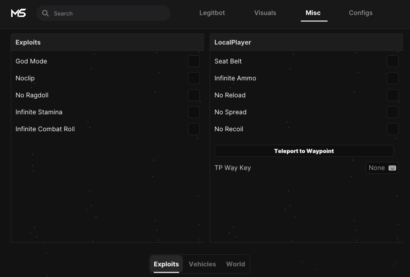Click the No Ragdoll label

coord(32,95)
